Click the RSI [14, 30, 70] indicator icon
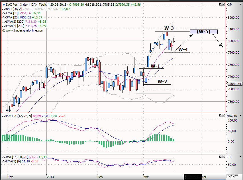 pos(4,157)
